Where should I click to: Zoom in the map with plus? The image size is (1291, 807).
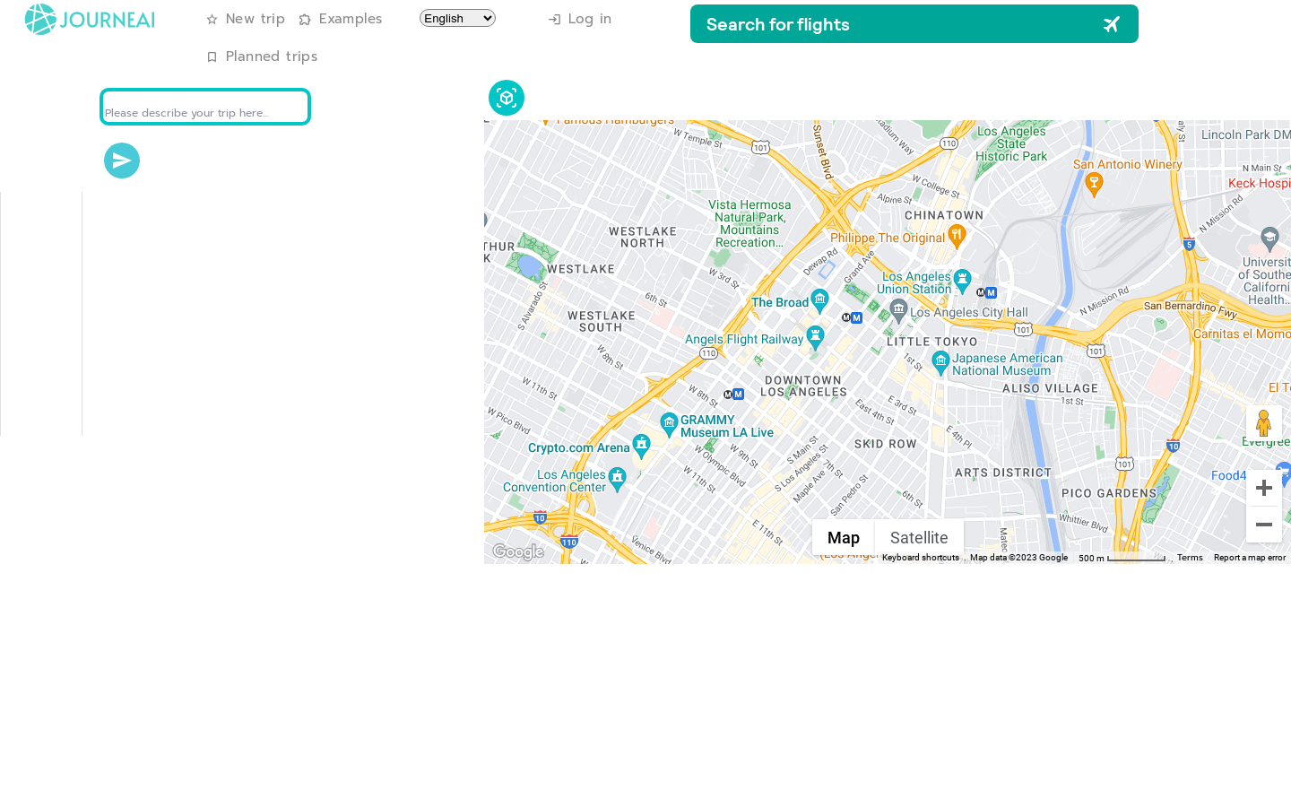pos(1264,488)
